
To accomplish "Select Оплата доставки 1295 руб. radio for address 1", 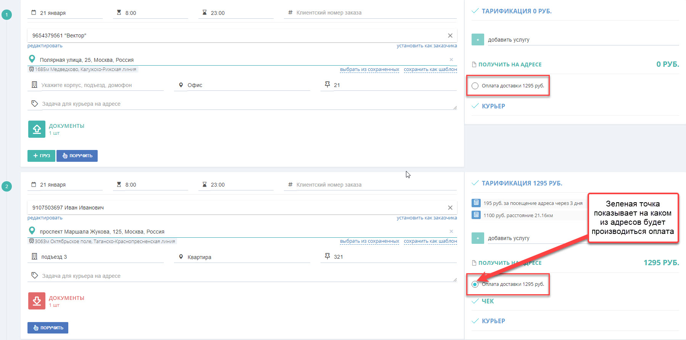I will tap(475, 86).
